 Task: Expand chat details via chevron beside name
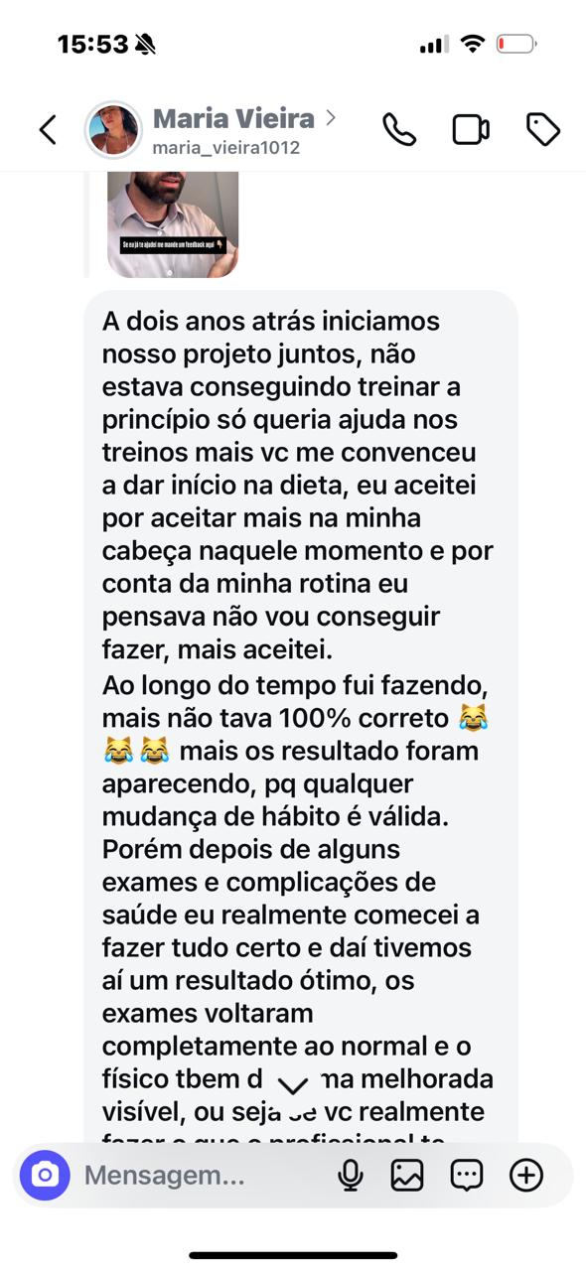click(331, 118)
